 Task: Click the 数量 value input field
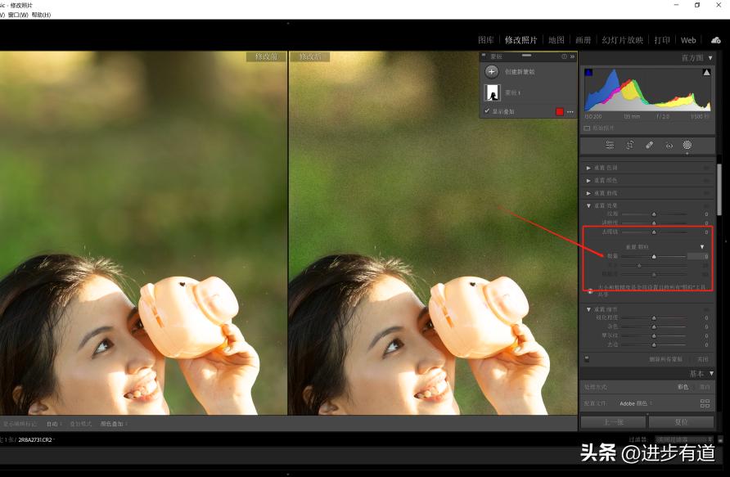(698, 256)
